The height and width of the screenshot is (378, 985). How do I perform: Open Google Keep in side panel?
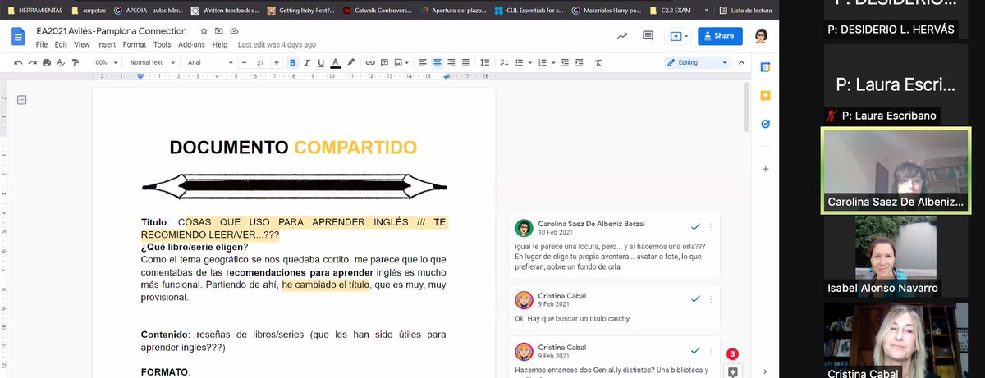click(x=765, y=95)
